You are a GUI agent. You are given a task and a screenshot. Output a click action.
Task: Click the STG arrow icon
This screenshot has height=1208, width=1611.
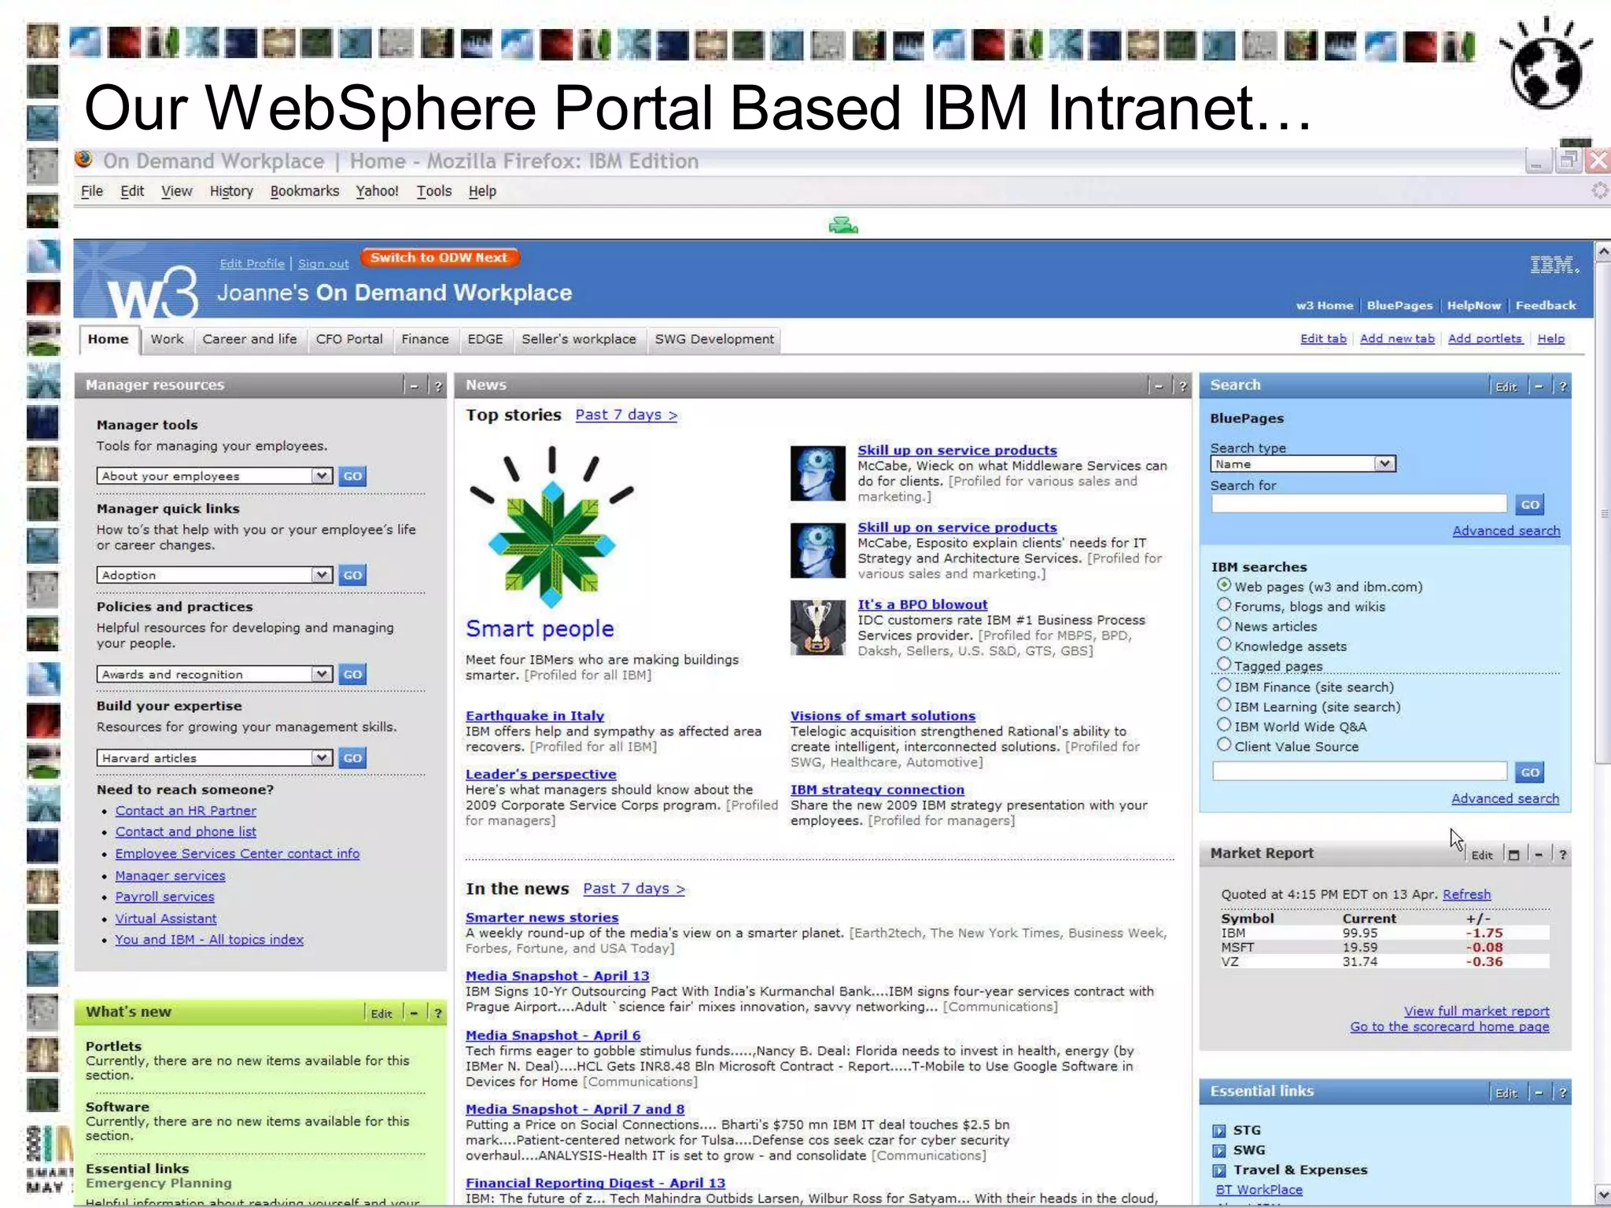(1219, 1131)
